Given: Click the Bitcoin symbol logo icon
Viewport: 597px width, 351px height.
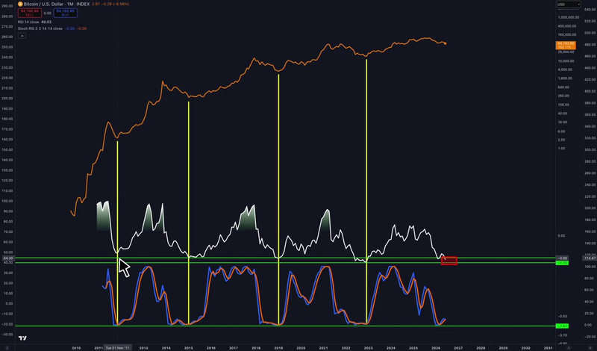Looking at the screenshot, I should coord(20,4).
